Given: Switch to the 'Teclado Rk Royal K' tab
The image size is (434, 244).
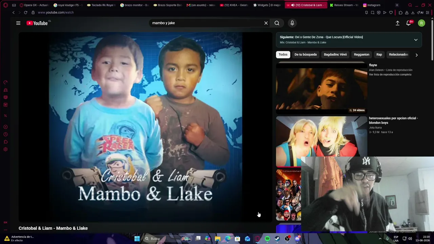Looking at the screenshot, I should click(x=101, y=5).
